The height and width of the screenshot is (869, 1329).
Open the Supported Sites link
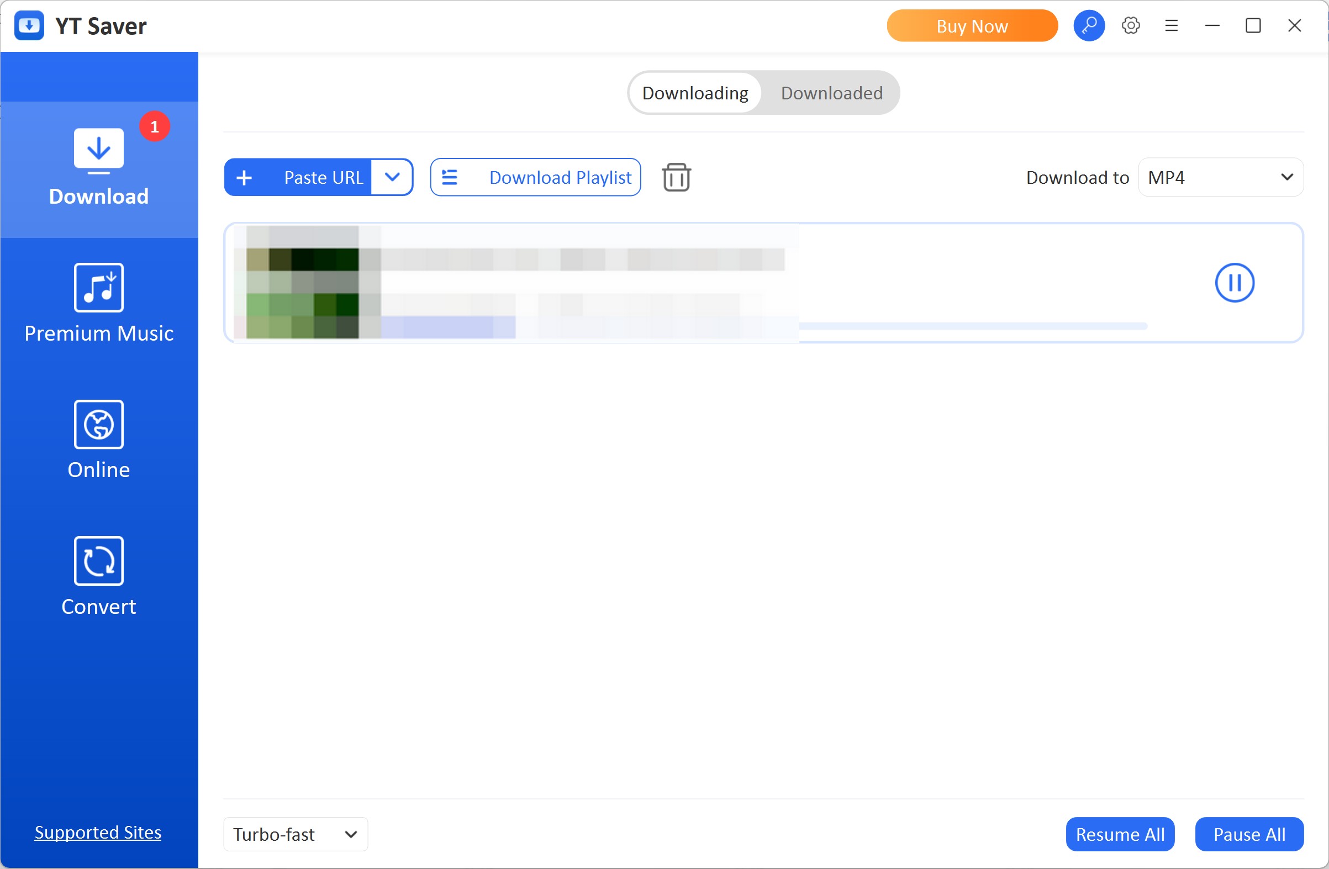(x=98, y=832)
